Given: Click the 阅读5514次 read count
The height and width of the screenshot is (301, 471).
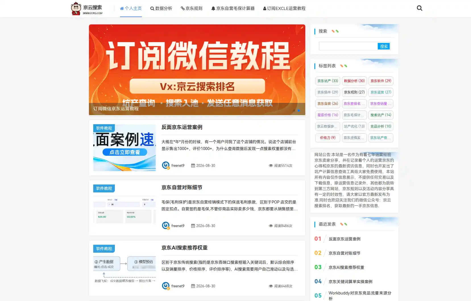Looking at the screenshot, I should click(x=281, y=166).
